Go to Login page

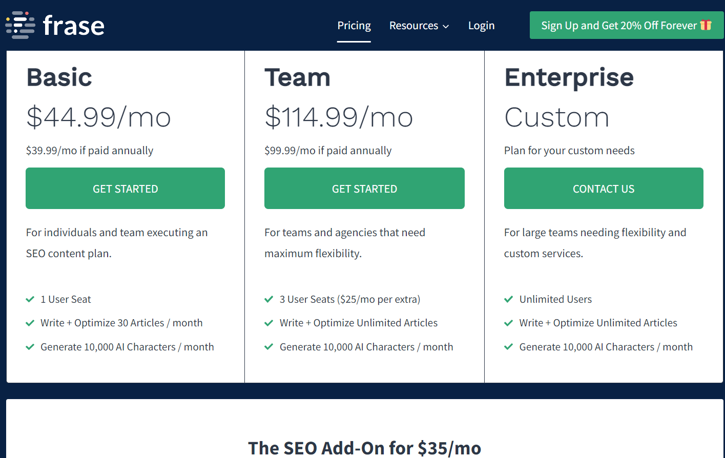pos(481,26)
